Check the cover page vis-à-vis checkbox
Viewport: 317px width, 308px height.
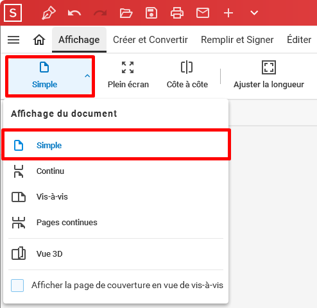(17, 286)
